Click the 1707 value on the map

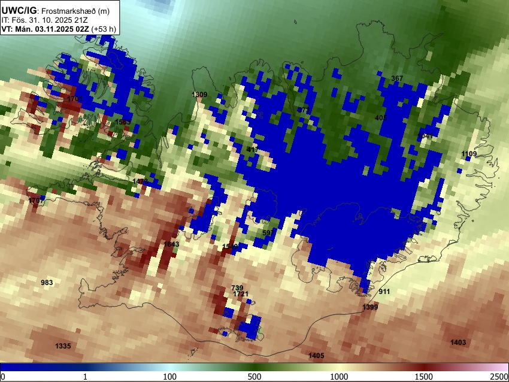(36, 200)
